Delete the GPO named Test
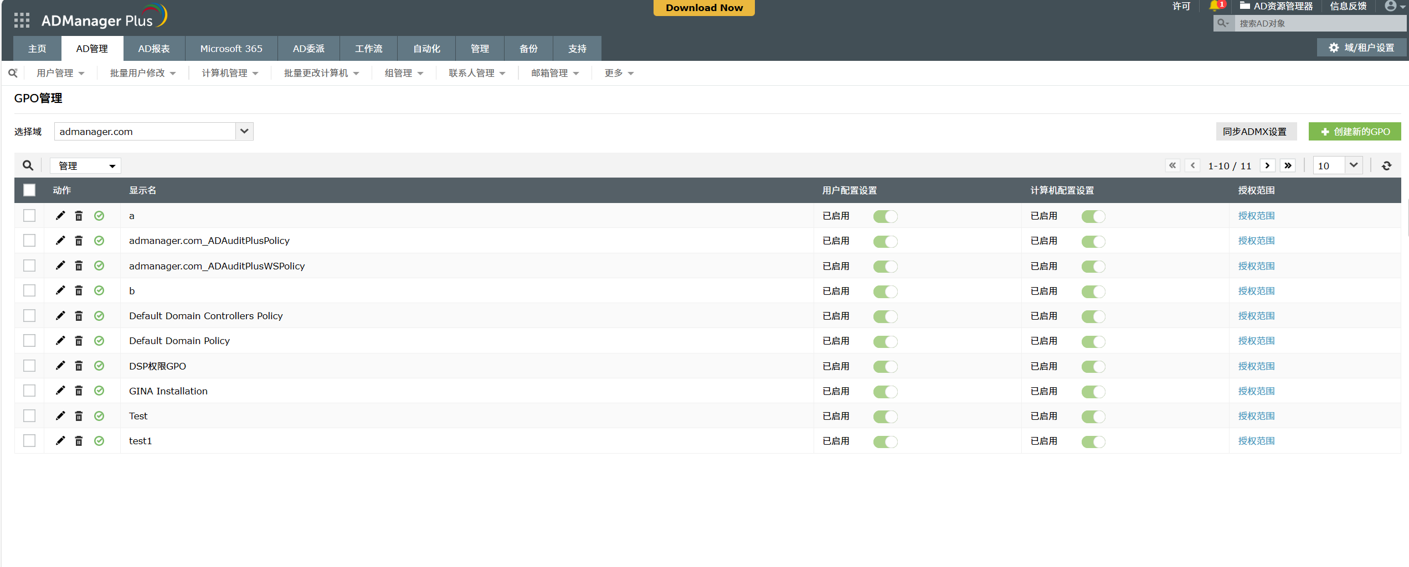The width and height of the screenshot is (1409, 567). [x=79, y=416]
